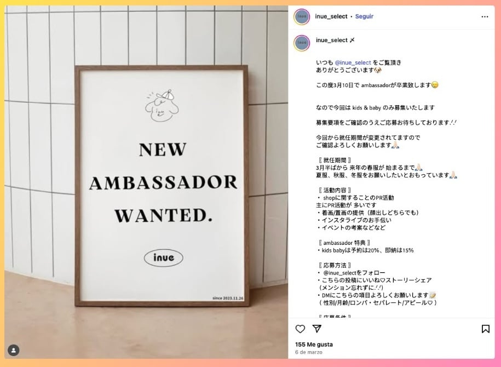Click the @inue_selectをフォロー caption line
Viewport: 501px width, 367px height.
(x=352, y=273)
